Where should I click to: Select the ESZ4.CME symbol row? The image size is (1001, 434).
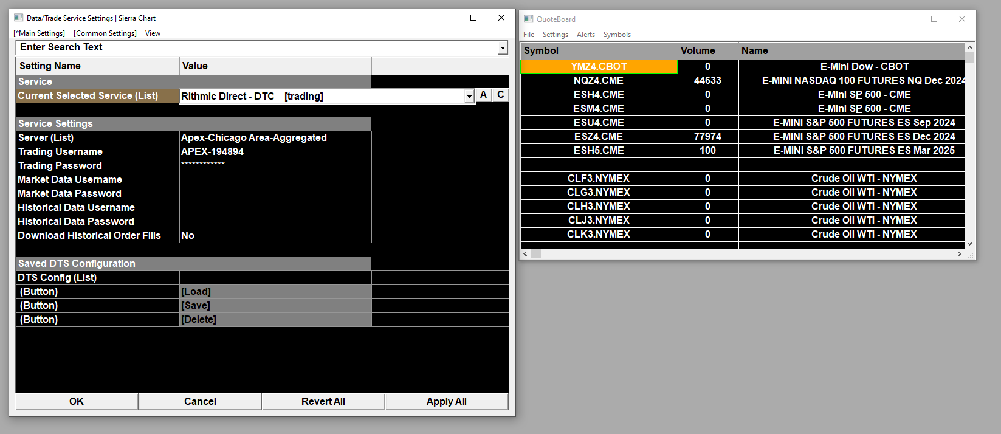point(599,137)
